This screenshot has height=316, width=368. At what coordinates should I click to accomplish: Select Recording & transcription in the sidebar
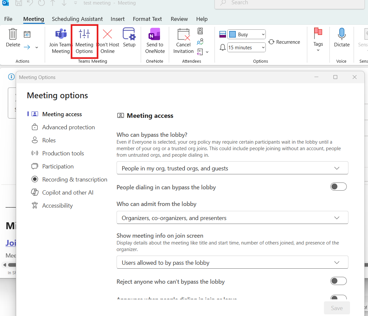coord(74,180)
